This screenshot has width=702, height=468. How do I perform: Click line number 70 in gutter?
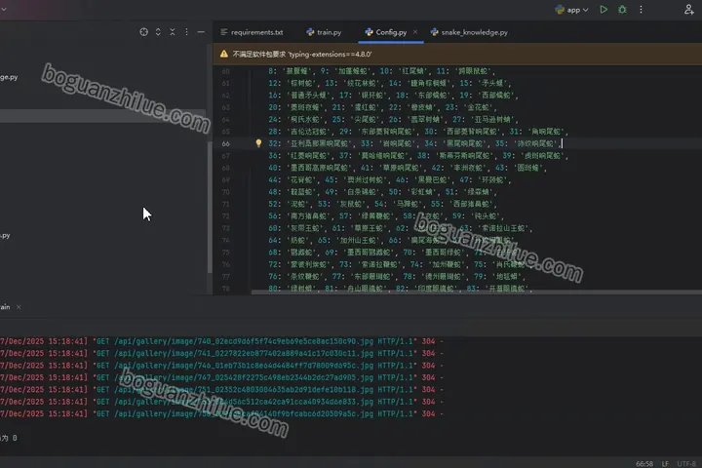(x=225, y=192)
